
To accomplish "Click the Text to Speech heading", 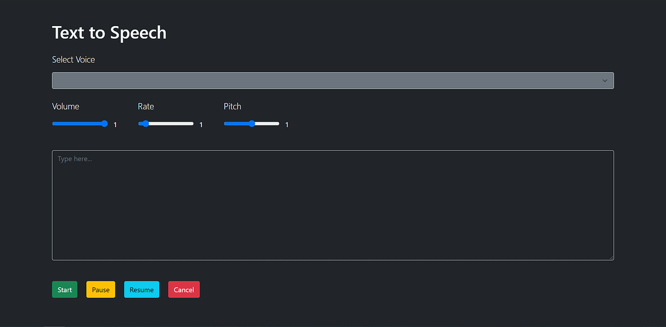I will (109, 32).
